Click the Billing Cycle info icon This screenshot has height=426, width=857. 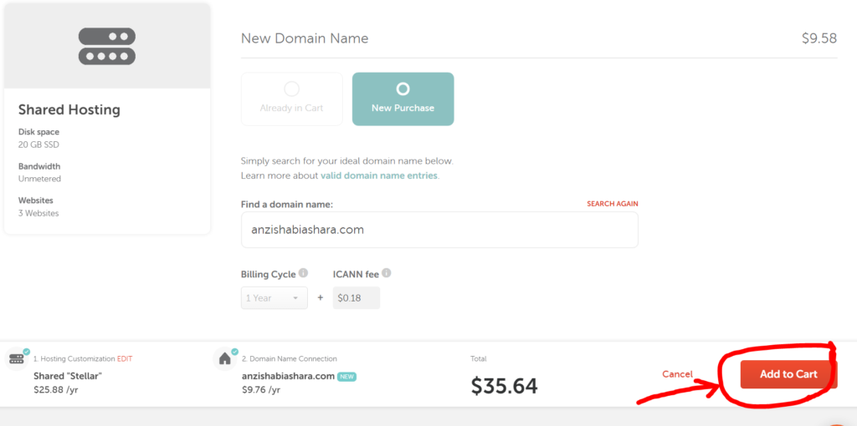tap(303, 273)
